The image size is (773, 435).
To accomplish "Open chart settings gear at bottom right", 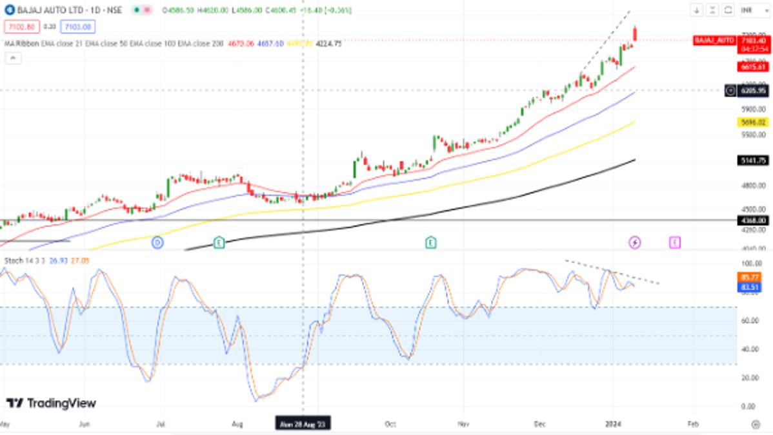I will pos(756,424).
